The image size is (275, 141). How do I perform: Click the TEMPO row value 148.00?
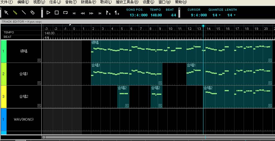click(50, 33)
